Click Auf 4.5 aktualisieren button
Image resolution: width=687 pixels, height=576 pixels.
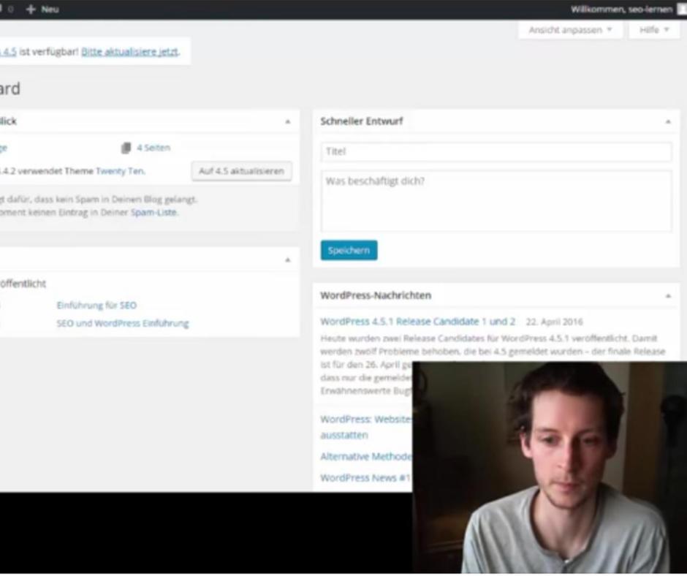coord(241,171)
